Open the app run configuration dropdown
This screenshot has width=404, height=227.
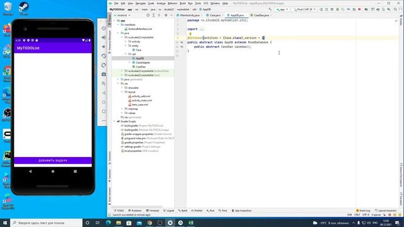click(x=282, y=9)
